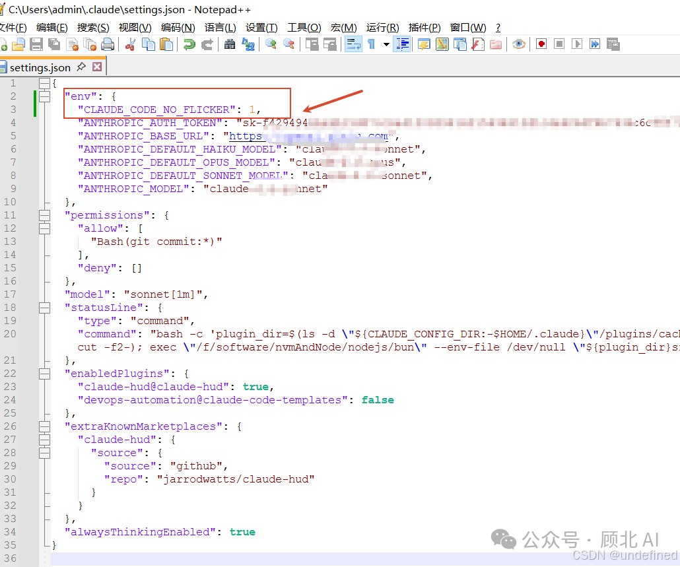Collapse the "env" block fold marker
The width and height of the screenshot is (680, 567).
point(45,96)
